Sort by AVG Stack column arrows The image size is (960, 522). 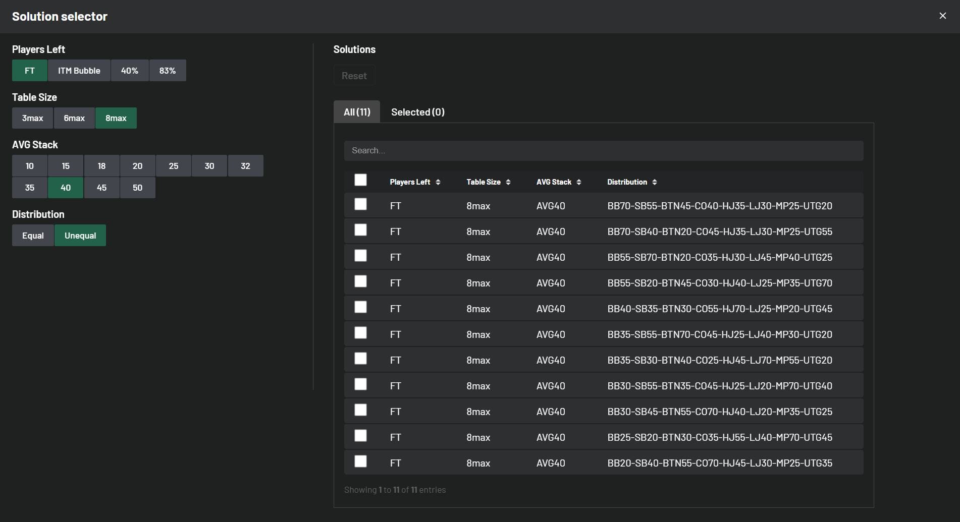point(578,182)
